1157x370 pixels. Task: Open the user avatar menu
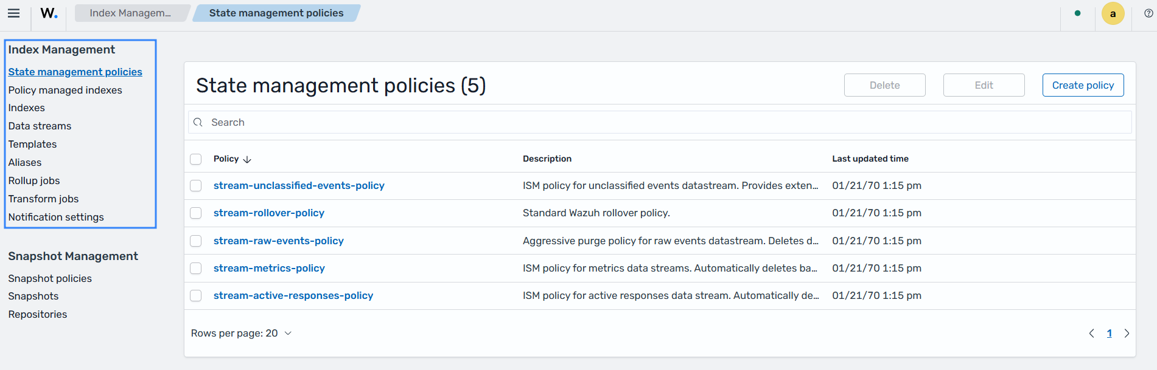coord(1113,13)
